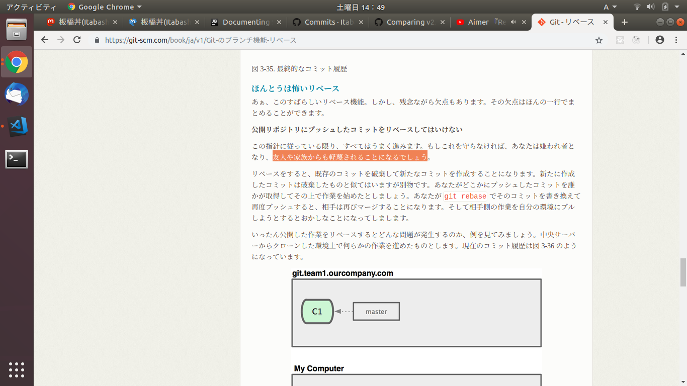The width and height of the screenshot is (687, 386).
Task: Open the Chrome profile avatar icon
Action: point(660,40)
